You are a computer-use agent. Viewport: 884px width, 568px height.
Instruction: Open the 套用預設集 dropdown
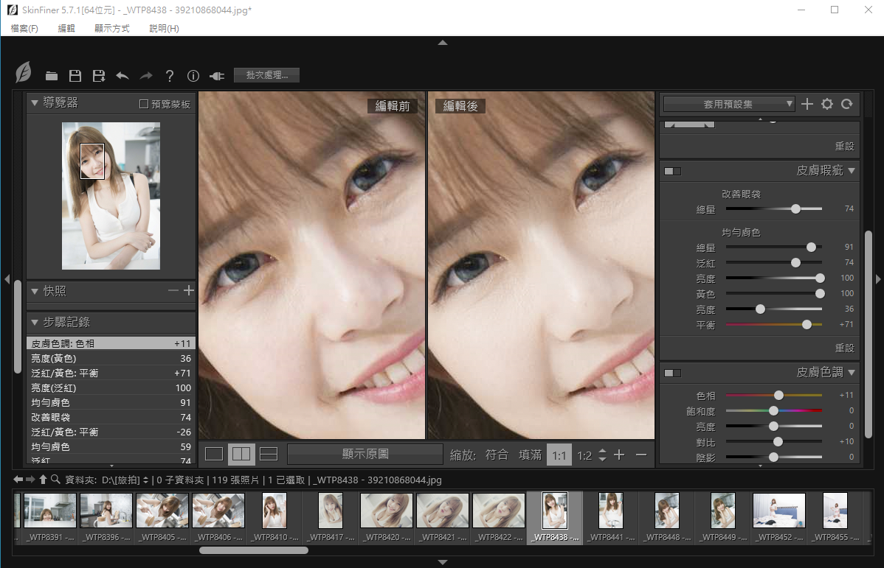click(729, 104)
